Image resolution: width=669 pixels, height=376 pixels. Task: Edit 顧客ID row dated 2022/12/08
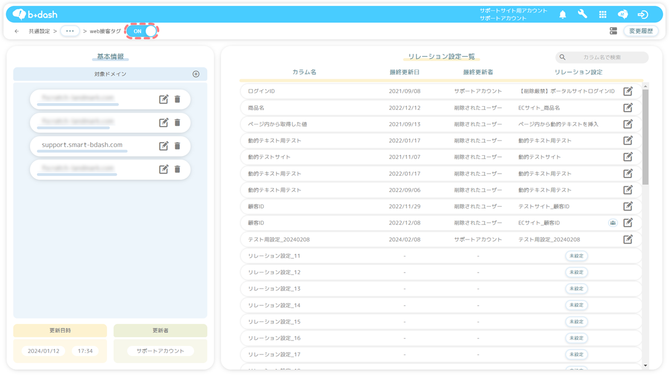pos(628,223)
